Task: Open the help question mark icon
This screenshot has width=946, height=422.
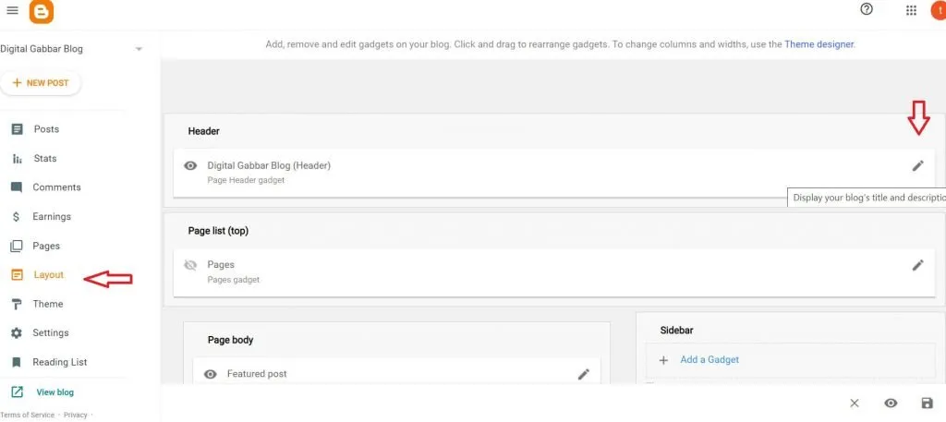Action: pos(866,9)
